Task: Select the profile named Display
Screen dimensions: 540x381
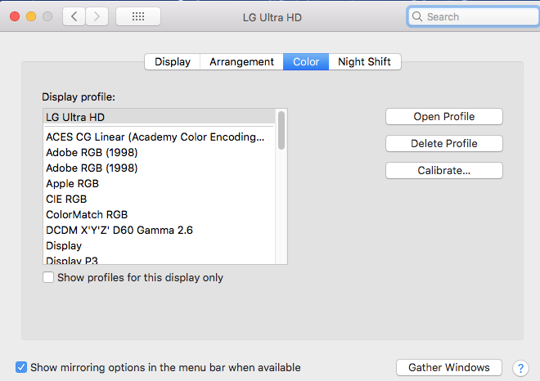Action: coord(160,246)
